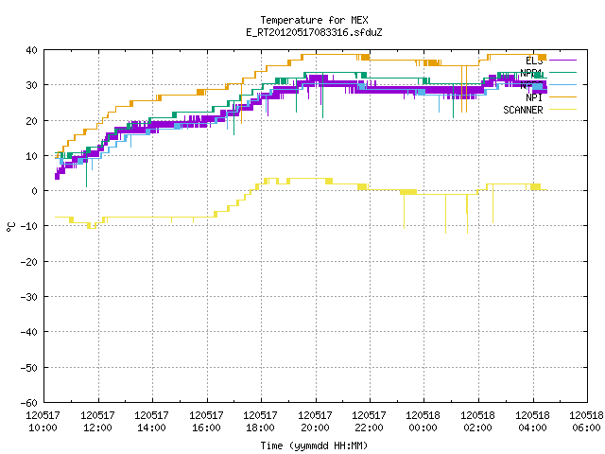Click the chart title "Temperature for MEX"
Viewport: 605px width, 454px height.
click(x=314, y=20)
